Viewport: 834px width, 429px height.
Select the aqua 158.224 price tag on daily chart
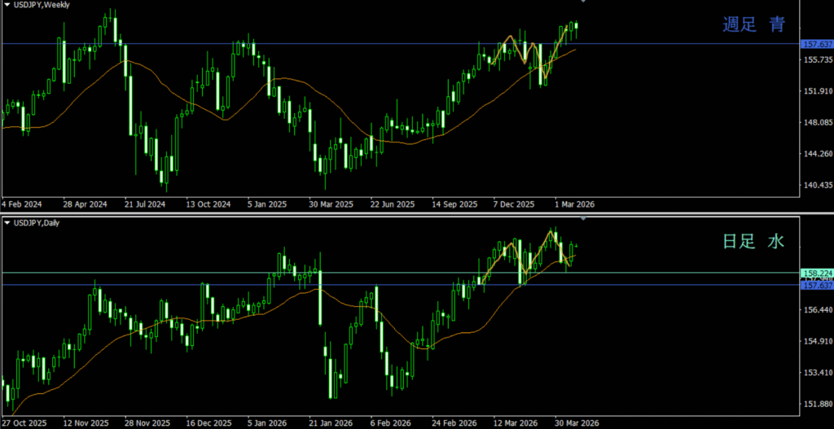coord(816,274)
